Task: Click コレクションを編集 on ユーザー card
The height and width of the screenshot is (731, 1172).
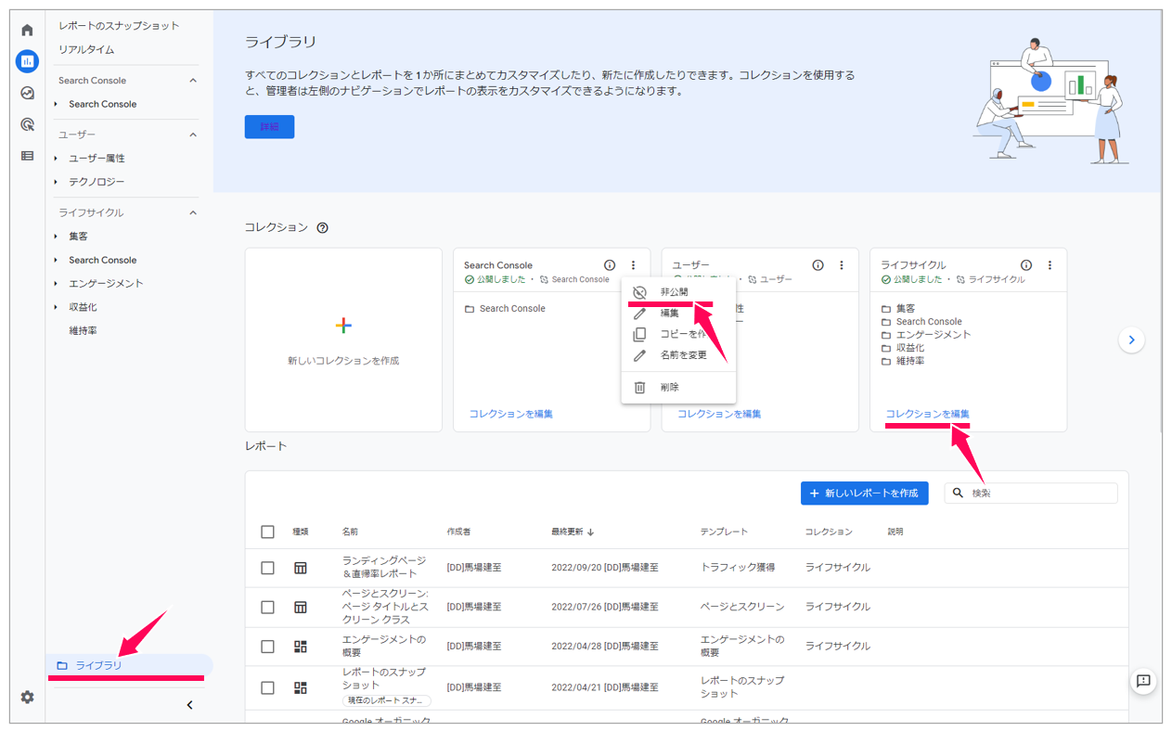Action: [719, 414]
